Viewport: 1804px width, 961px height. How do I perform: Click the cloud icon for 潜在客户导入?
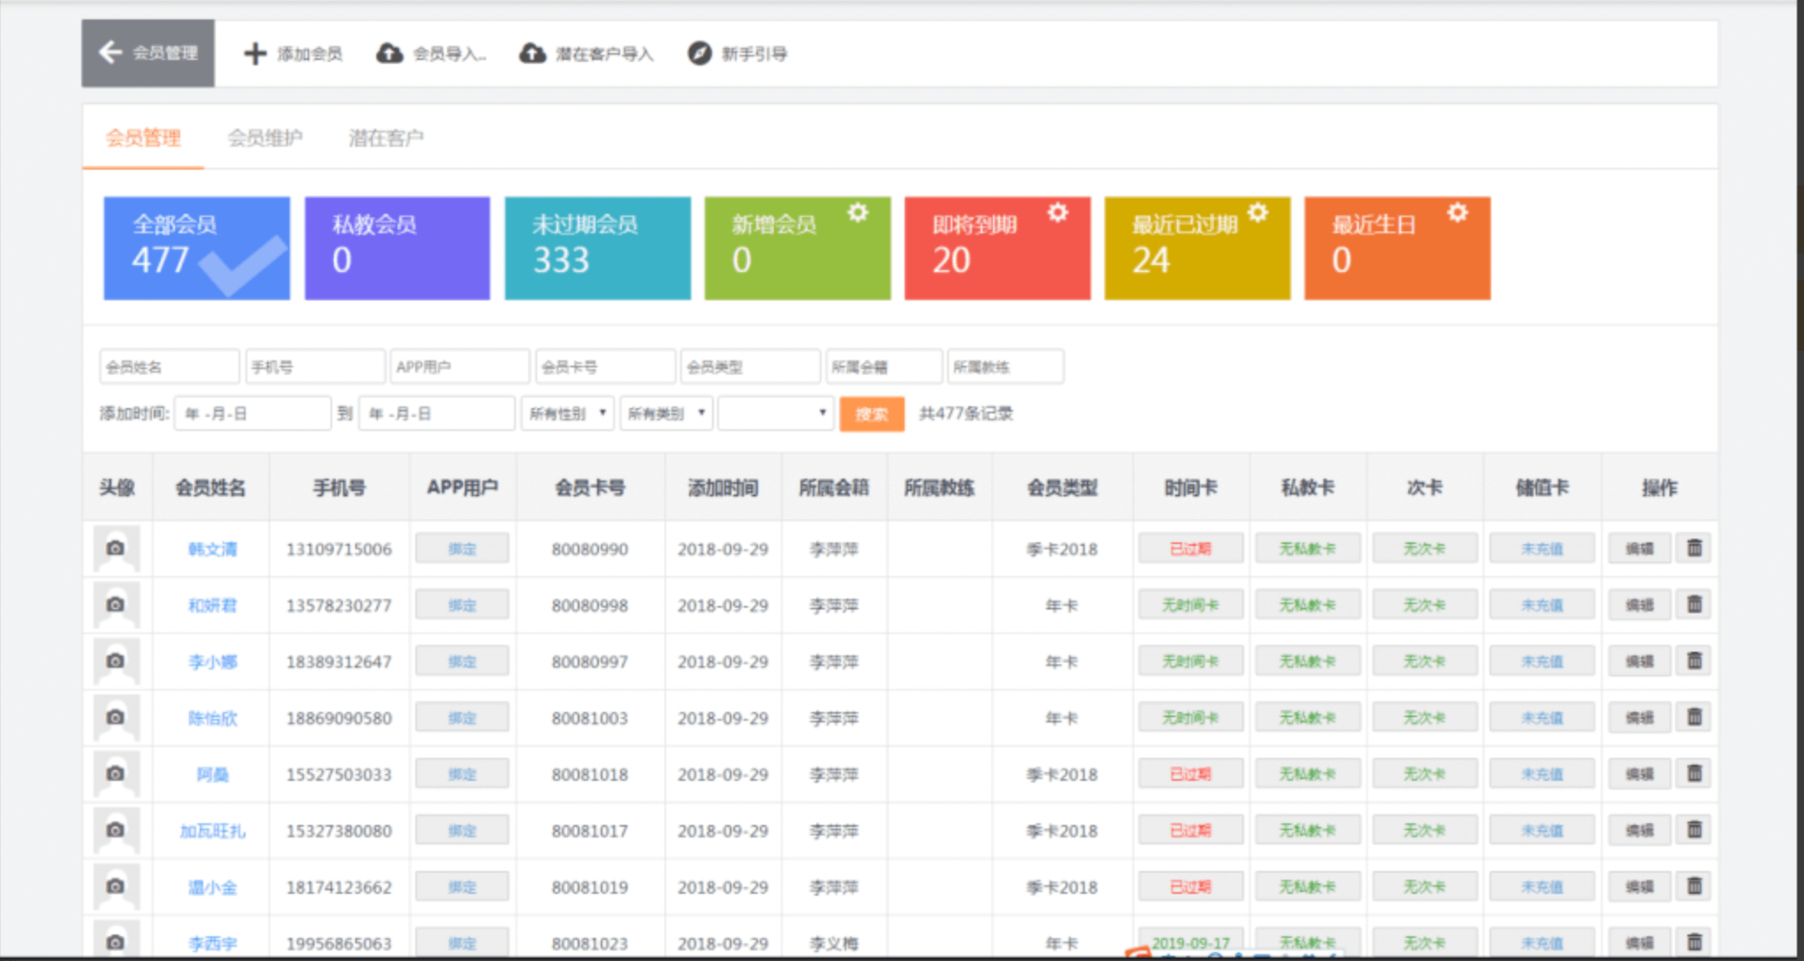[x=532, y=54]
